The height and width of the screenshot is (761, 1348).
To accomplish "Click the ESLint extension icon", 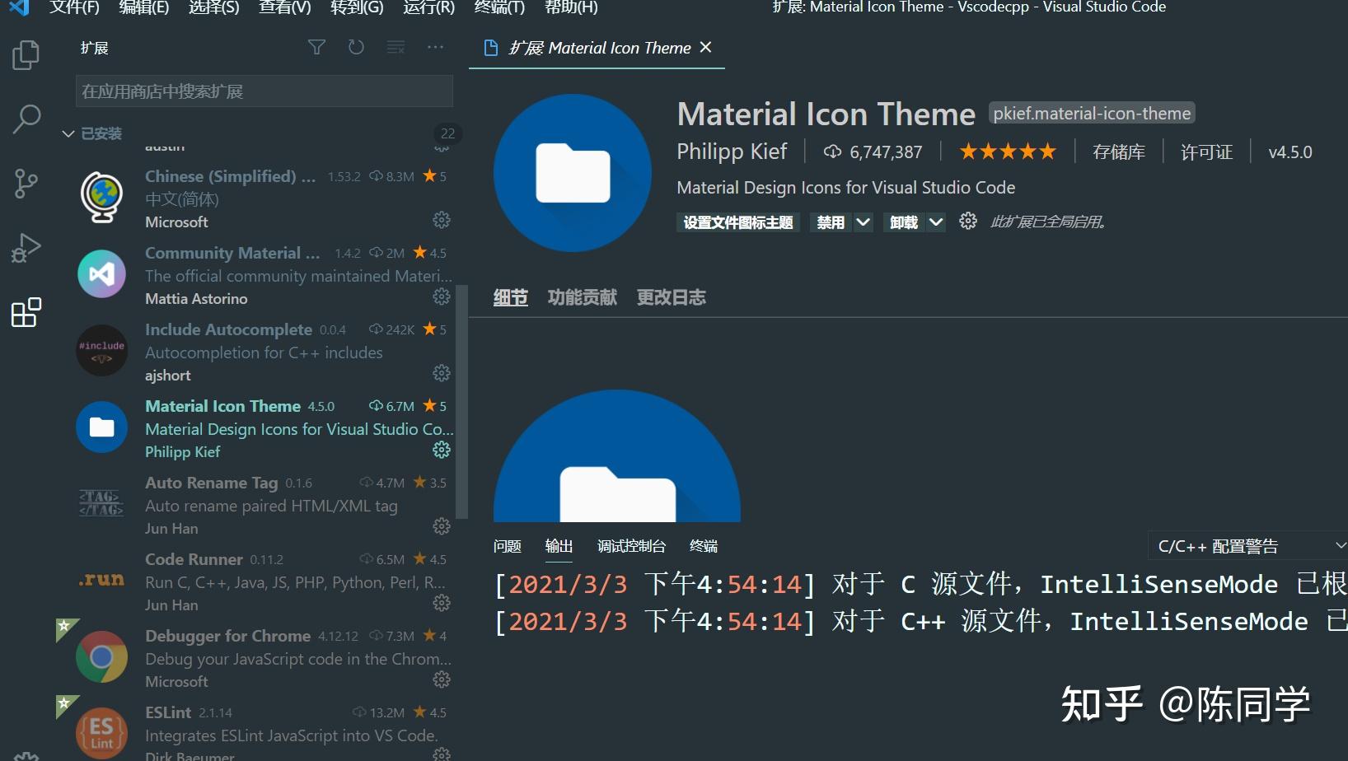I will [x=101, y=733].
